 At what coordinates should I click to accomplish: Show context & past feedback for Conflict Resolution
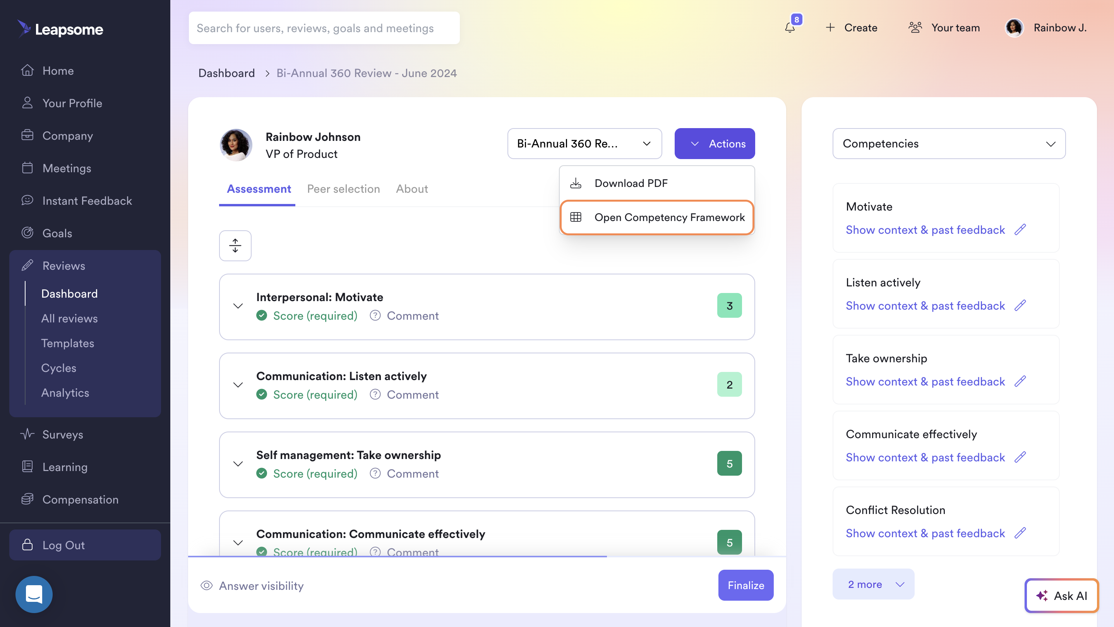click(x=925, y=533)
